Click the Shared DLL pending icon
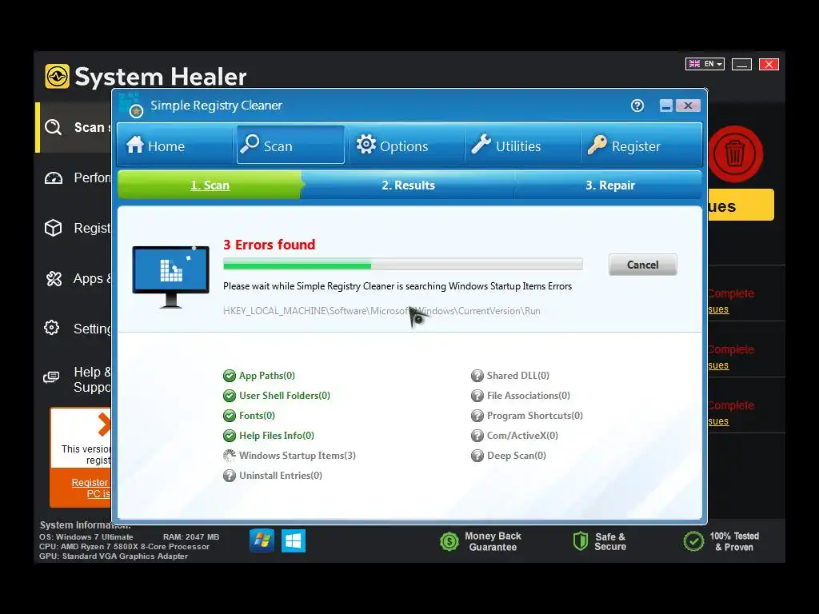 [477, 376]
